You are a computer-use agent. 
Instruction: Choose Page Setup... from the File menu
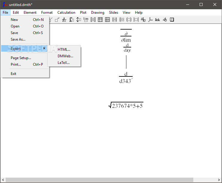(x=25, y=58)
